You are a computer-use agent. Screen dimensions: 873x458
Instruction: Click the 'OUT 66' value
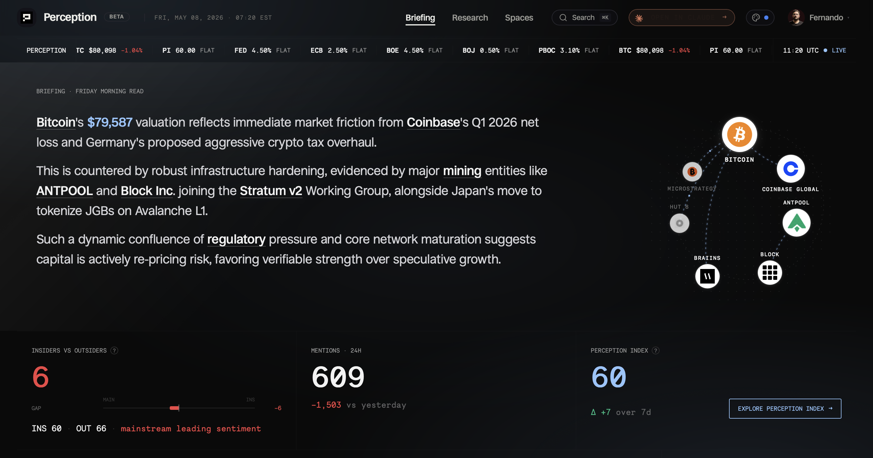[x=91, y=429]
